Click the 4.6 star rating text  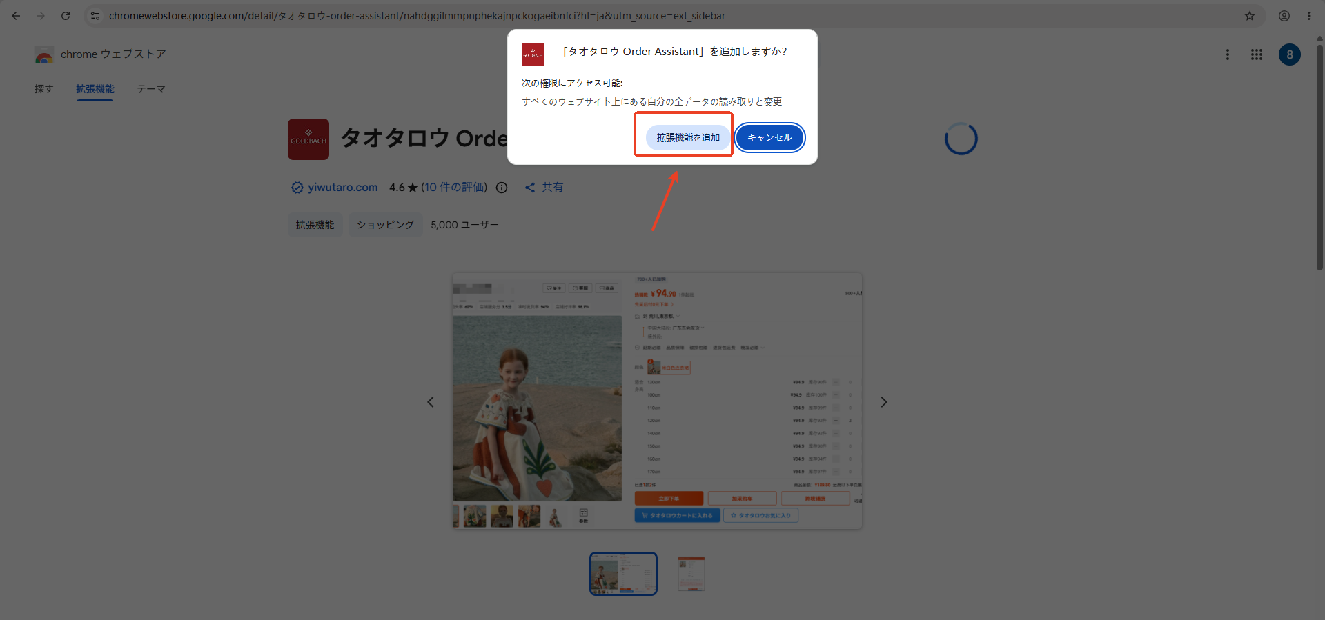tap(404, 188)
